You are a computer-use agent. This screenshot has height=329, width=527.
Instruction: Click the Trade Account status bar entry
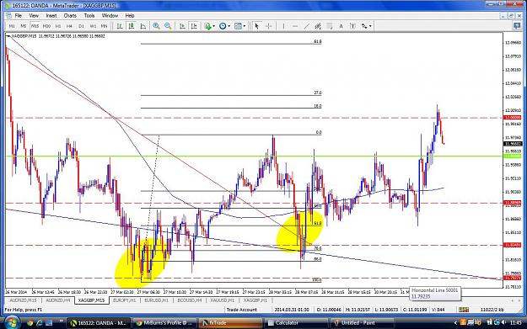click(241, 310)
